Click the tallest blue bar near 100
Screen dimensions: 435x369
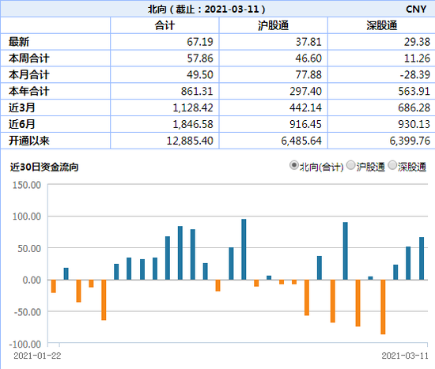click(244, 249)
